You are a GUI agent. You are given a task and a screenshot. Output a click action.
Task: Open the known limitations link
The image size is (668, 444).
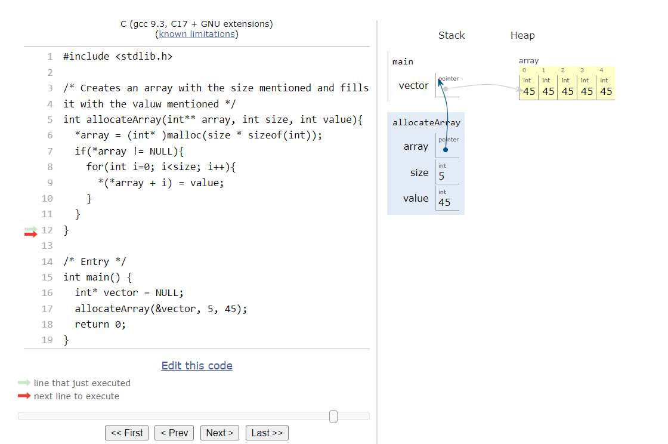[x=197, y=34]
